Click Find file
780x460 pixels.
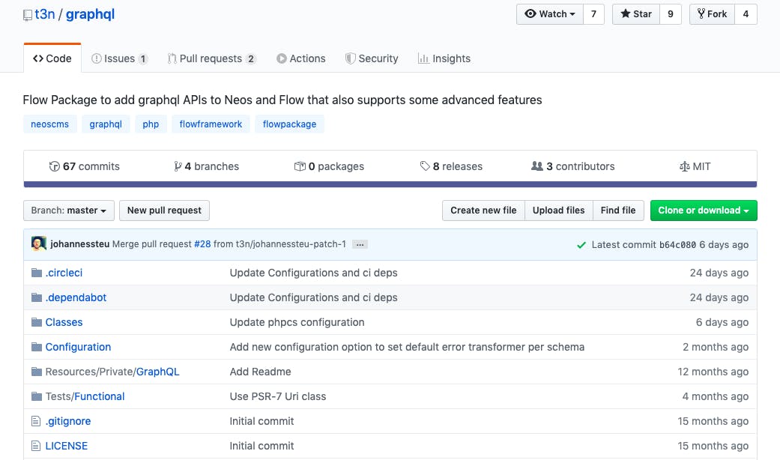click(x=618, y=211)
